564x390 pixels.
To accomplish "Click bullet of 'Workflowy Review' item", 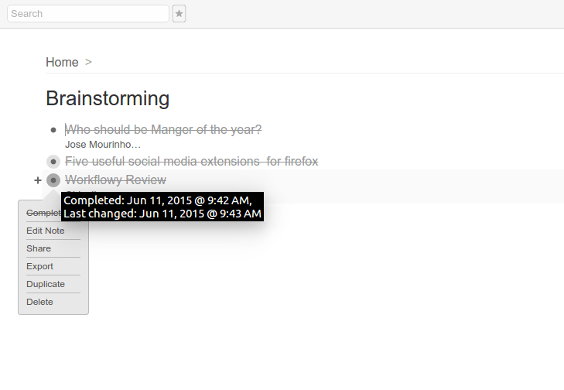I will [x=53, y=180].
